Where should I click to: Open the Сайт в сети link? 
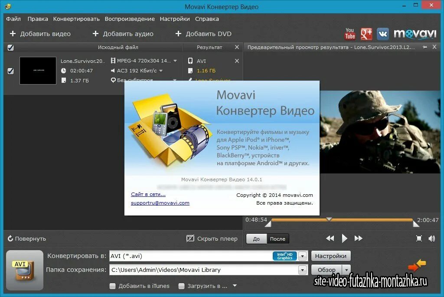tap(148, 194)
